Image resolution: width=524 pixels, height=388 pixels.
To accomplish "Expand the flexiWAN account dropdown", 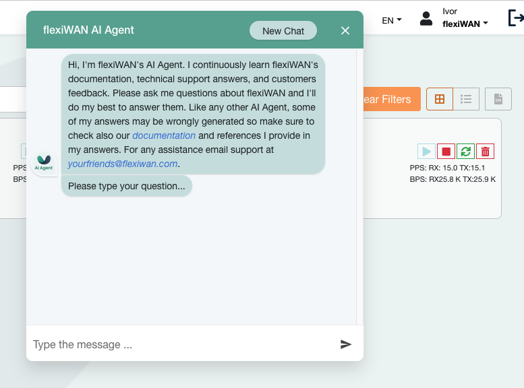I will tap(465, 24).
